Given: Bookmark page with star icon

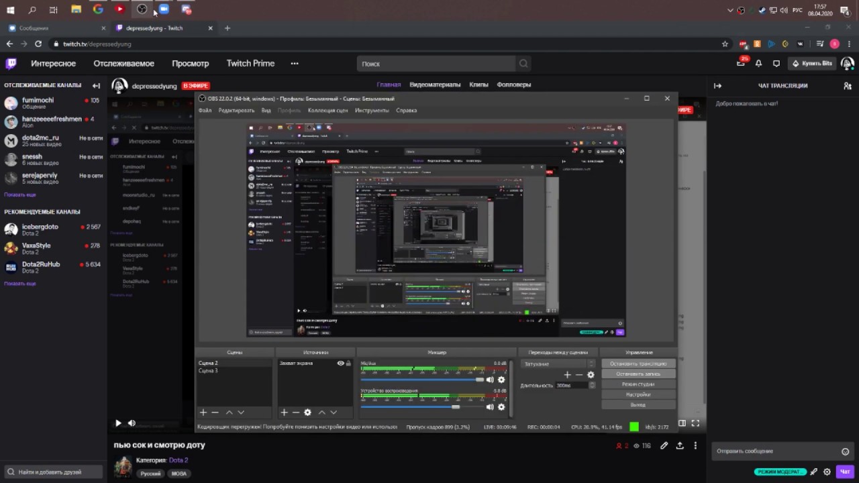Looking at the screenshot, I should click(725, 44).
